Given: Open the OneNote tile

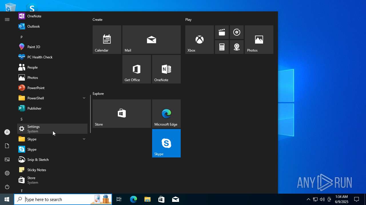Looking at the screenshot, I should point(166,69).
